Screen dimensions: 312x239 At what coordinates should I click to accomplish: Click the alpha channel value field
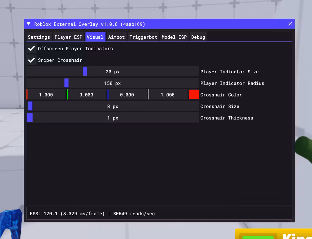tap(168, 95)
